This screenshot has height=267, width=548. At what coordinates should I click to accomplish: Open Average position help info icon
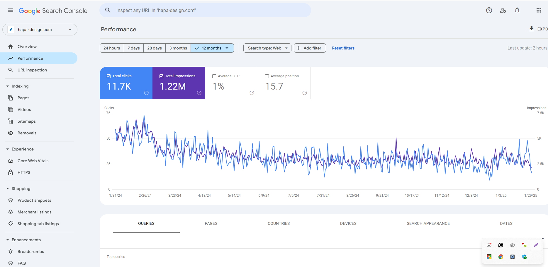pyautogui.click(x=305, y=93)
